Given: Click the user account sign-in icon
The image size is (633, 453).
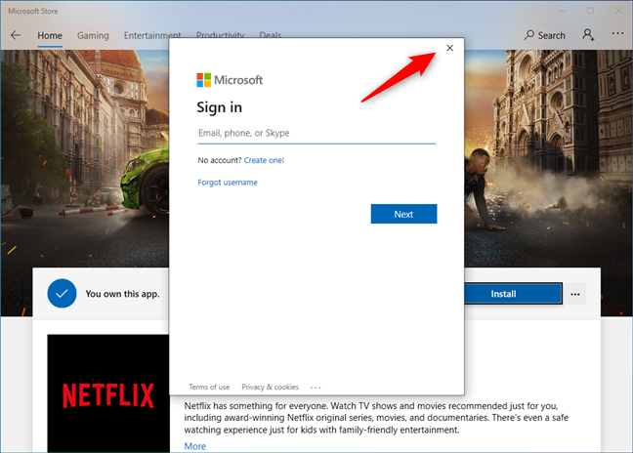Looking at the screenshot, I should [588, 35].
